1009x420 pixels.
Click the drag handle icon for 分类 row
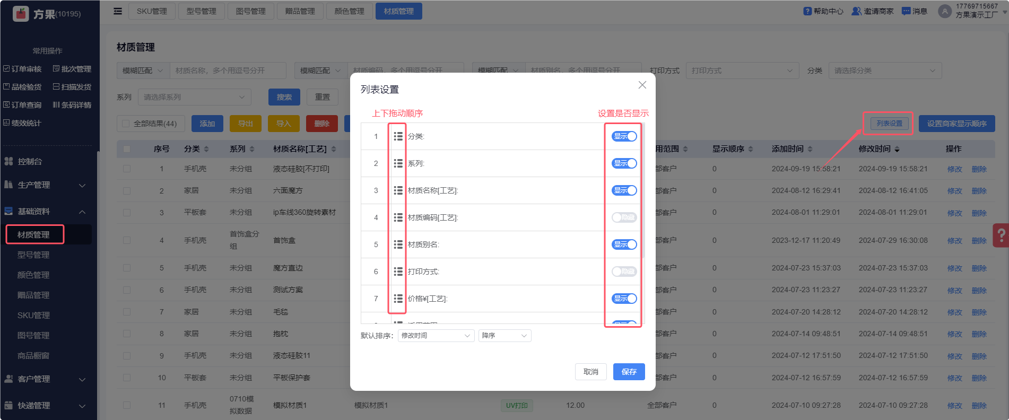[x=398, y=136]
